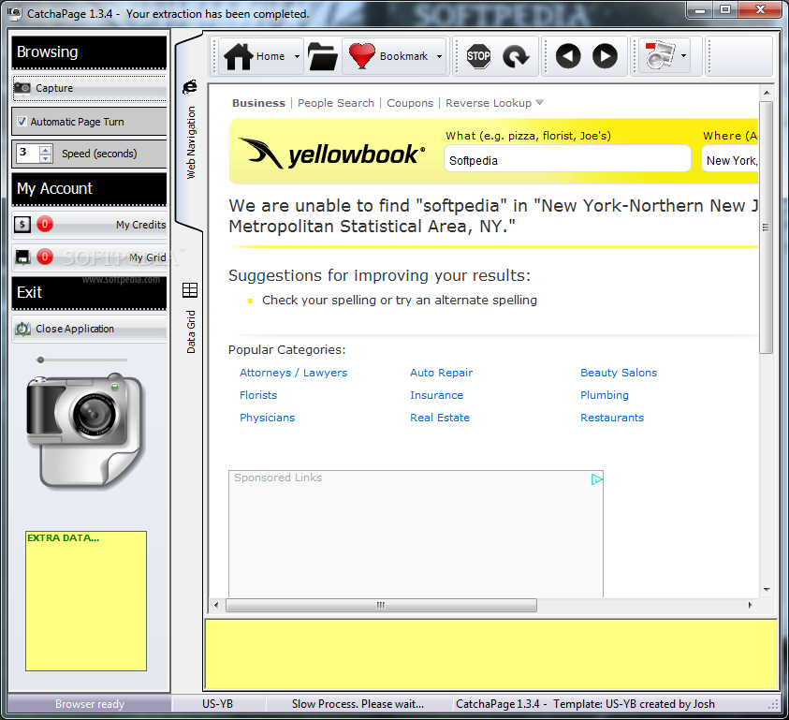Click the Exit section header

tap(89, 292)
